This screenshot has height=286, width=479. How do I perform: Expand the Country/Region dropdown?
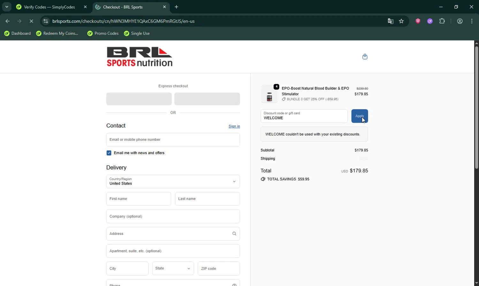(x=173, y=181)
